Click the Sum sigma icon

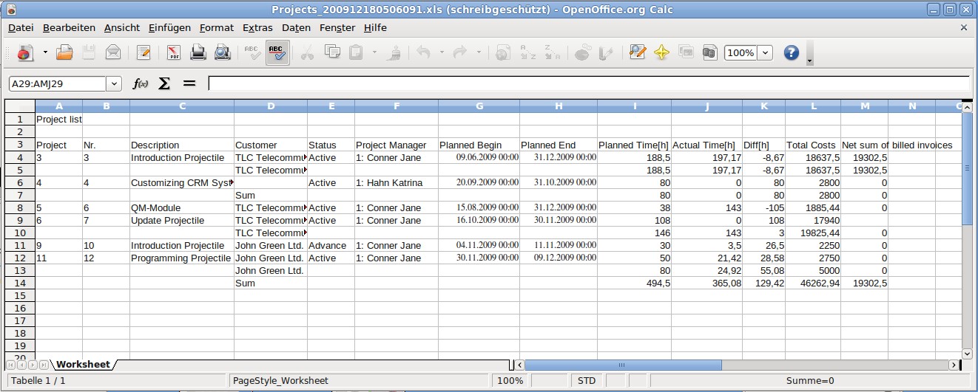point(164,83)
